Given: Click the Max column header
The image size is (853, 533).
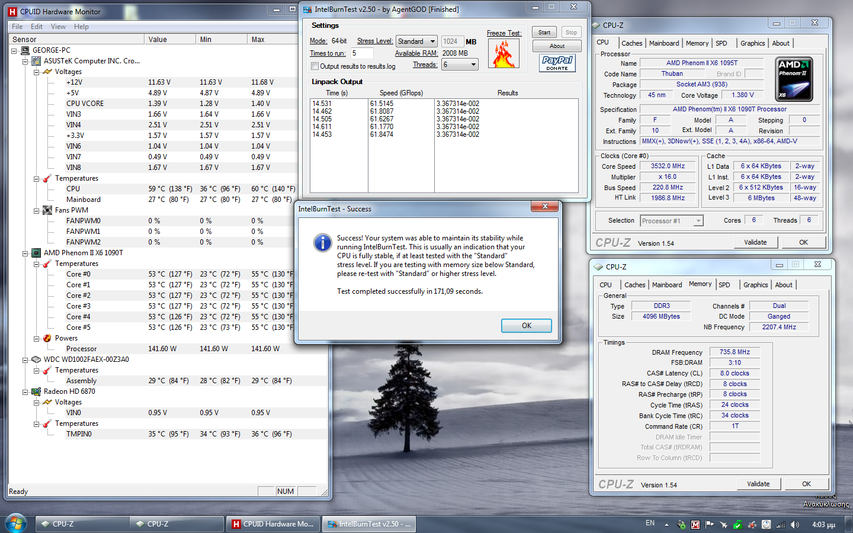Looking at the screenshot, I should click(x=272, y=40).
